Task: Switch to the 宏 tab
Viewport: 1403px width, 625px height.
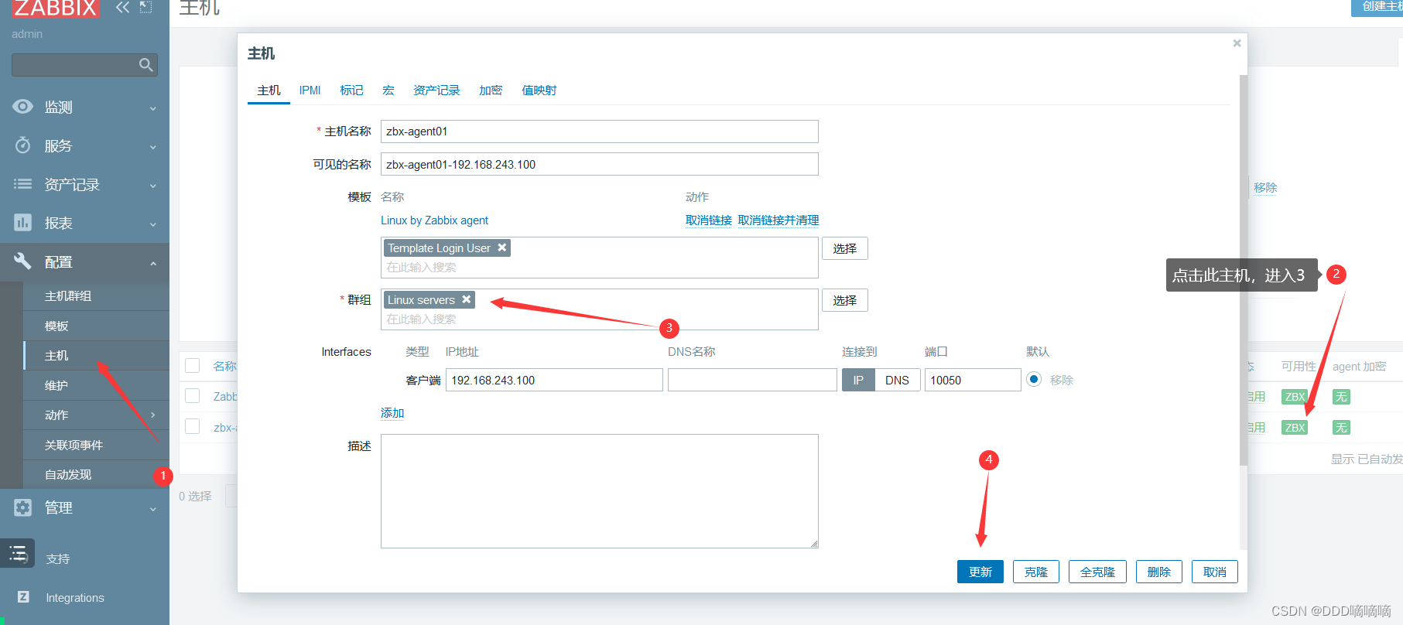Action: pos(388,91)
